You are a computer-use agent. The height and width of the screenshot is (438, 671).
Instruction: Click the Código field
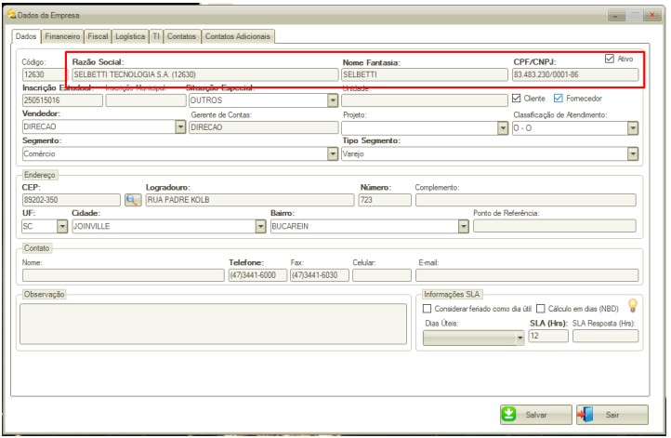[x=44, y=74]
